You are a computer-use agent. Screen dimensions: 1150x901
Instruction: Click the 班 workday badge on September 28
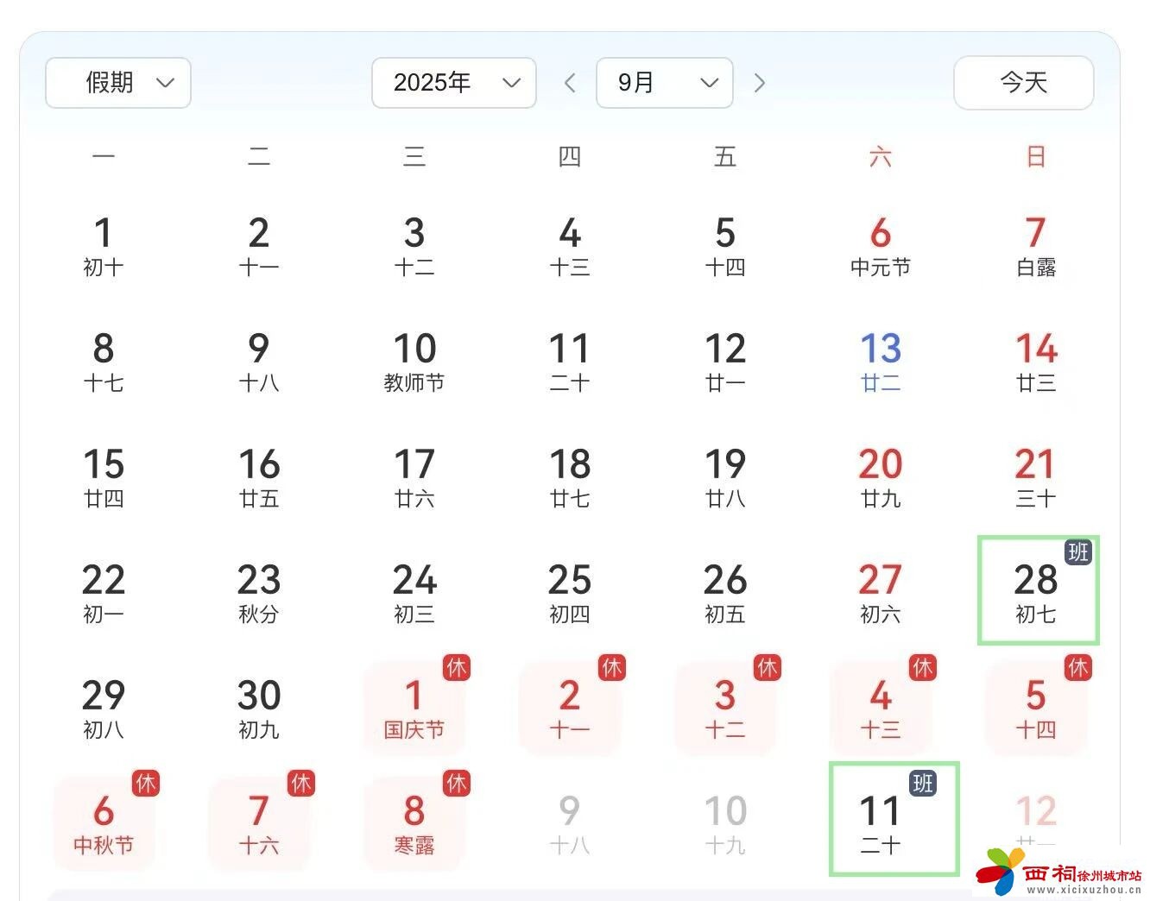click(x=1077, y=553)
